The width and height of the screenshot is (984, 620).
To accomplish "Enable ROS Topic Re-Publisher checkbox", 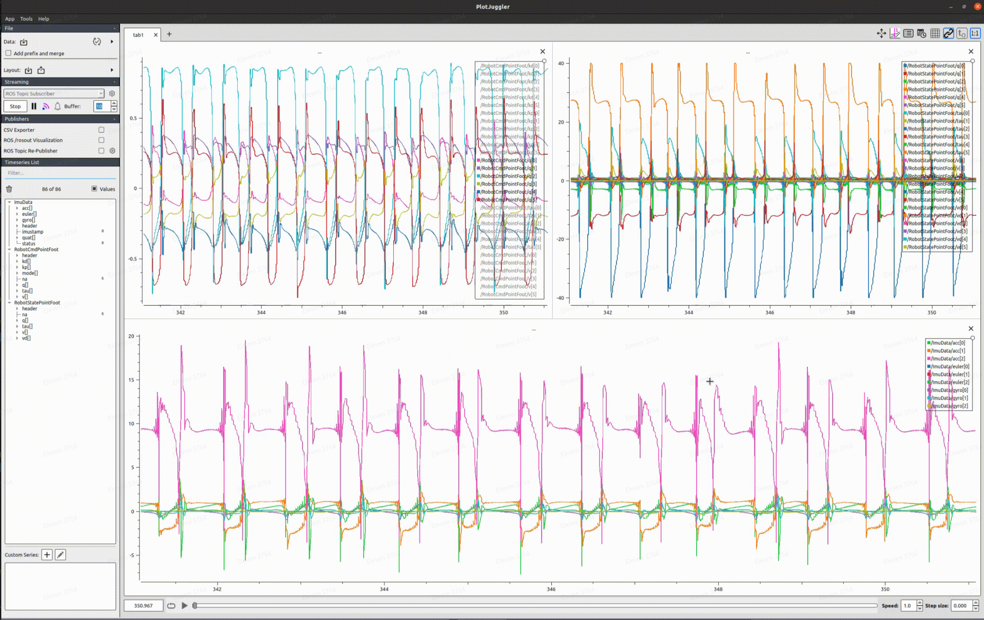I will click(x=101, y=150).
